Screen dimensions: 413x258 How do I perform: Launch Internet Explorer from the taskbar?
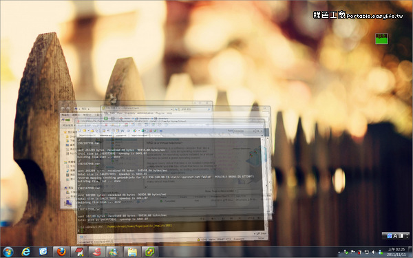[26, 252]
